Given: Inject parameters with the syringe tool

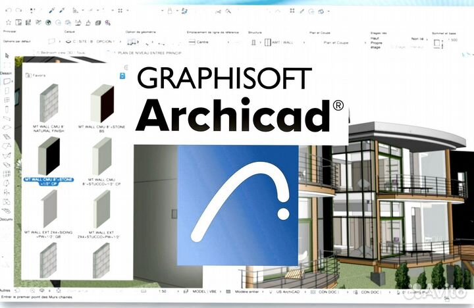Looking at the screenshot, I should (63, 11).
